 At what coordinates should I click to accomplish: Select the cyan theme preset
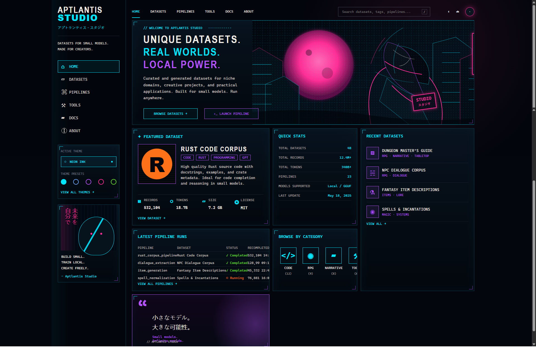point(64,182)
